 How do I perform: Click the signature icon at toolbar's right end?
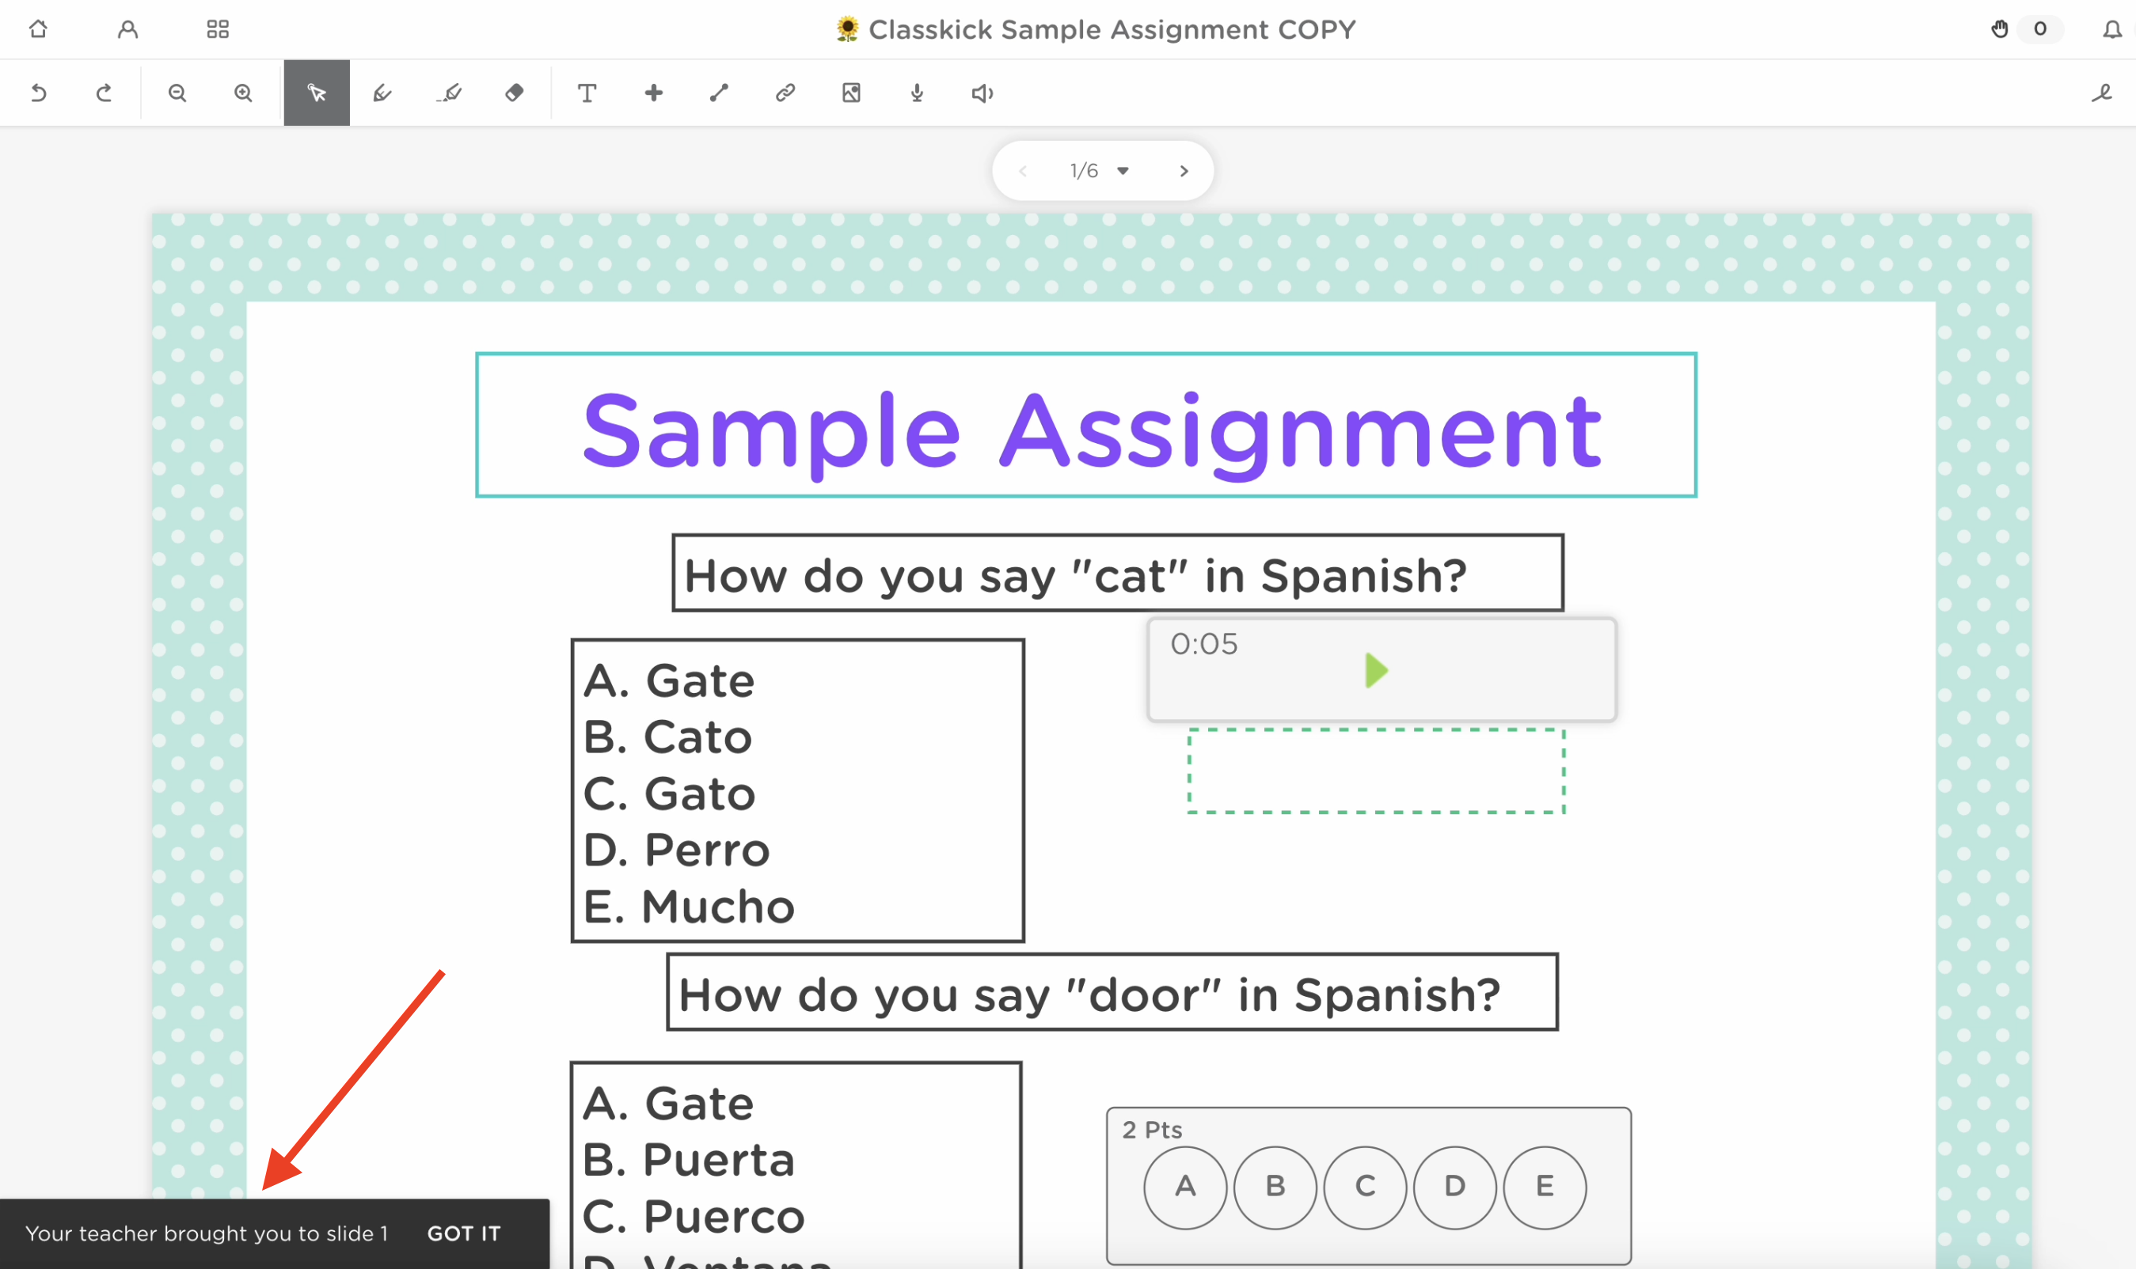click(2102, 93)
